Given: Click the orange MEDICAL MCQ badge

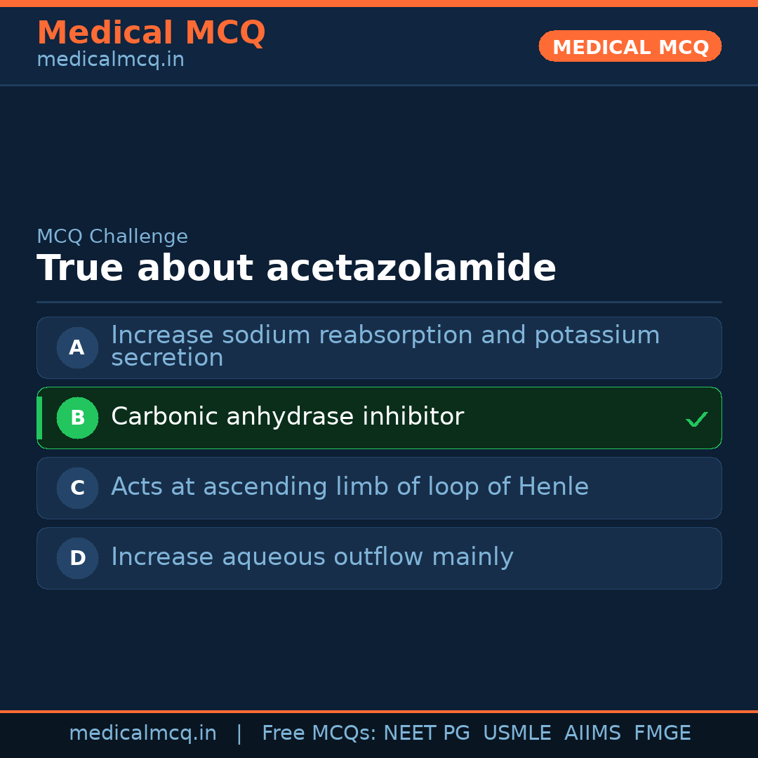Looking at the screenshot, I should (x=630, y=46).
